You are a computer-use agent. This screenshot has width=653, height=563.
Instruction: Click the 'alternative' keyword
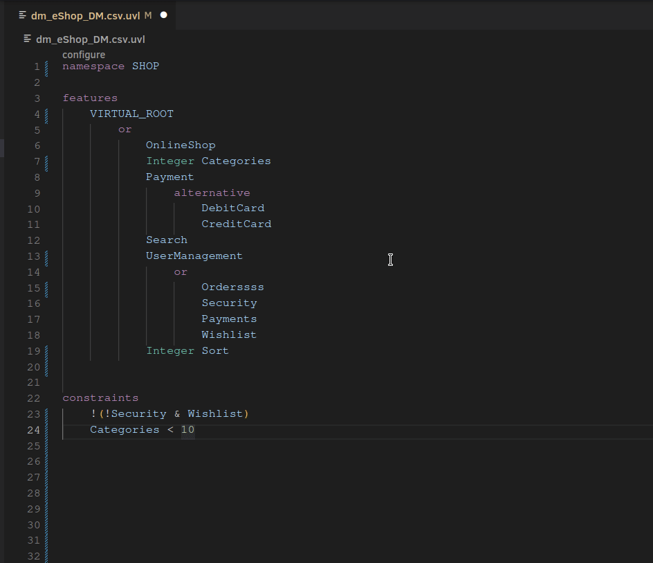click(212, 193)
